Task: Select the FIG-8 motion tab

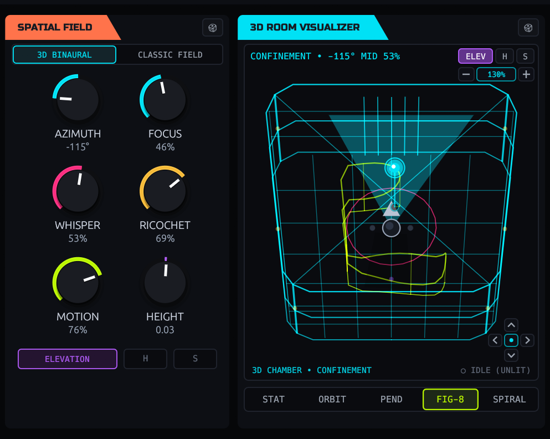Action: (x=450, y=399)
